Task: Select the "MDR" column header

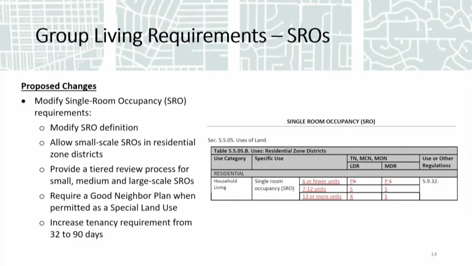Action: pyautogui.click(x=391, y=166)
